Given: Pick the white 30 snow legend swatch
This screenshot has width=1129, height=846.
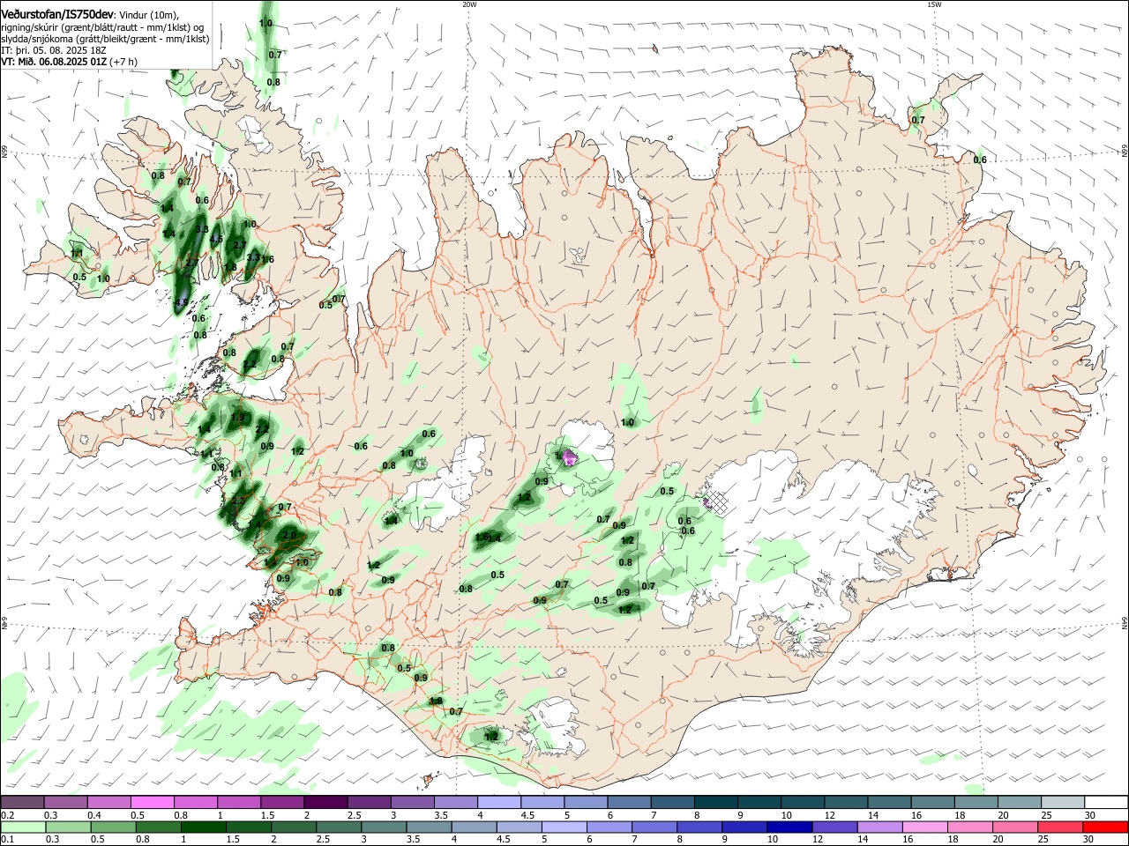Looking at the screenshot, I should pos(1106,803).
